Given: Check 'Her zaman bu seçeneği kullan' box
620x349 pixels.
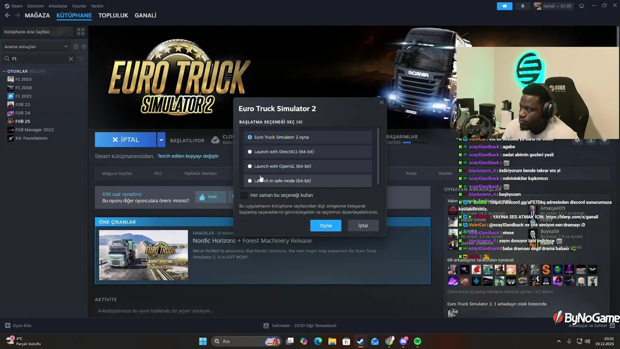Looking at the screenshot, I should point(244,195).
